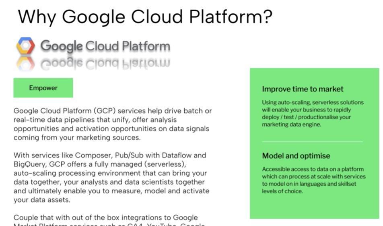Click the paragraph starting 'With services like Composer'
383x226 pixels.
coord(111,177)
